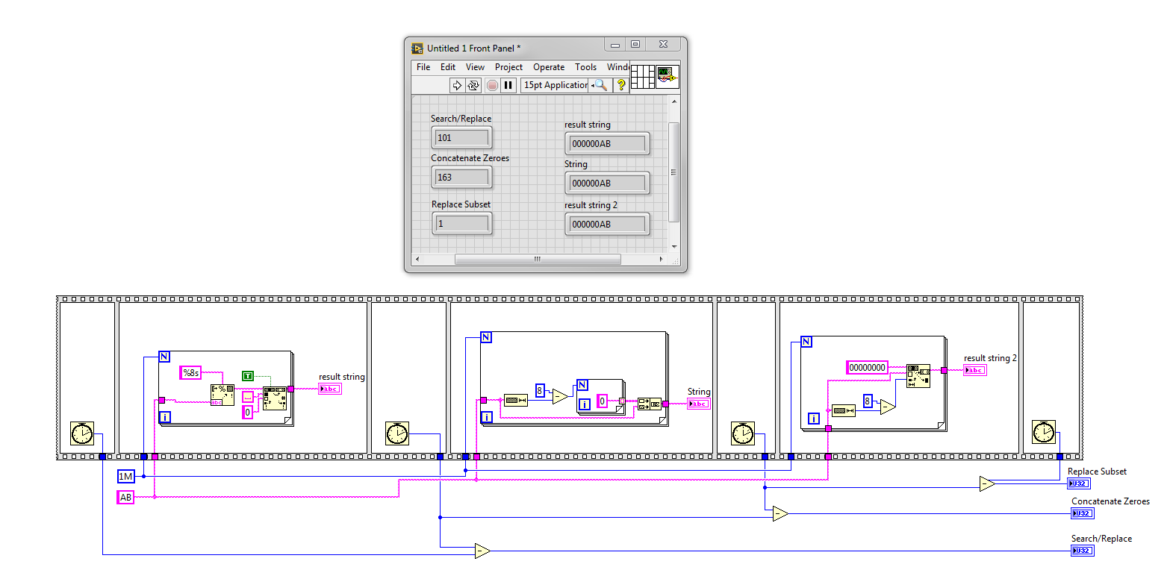The width and height of the screenshot is (1170, 570).
Task: Click the Search/Replace indicator value 101
Action: [461, 137]
